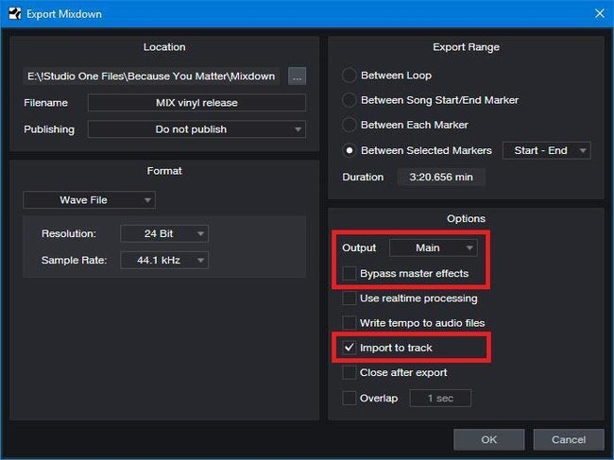The image size is (614, 460).
Task: Enable Write tempo to audio files
Action: [350, 323]
